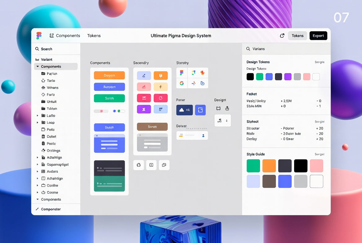Select the Vrhans sidebar item
Image resolution: width=362 pixels, height=243 pixels.
coord(56,87)
